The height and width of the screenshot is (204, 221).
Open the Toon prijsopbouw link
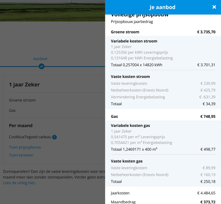click(x=25, y=147)
